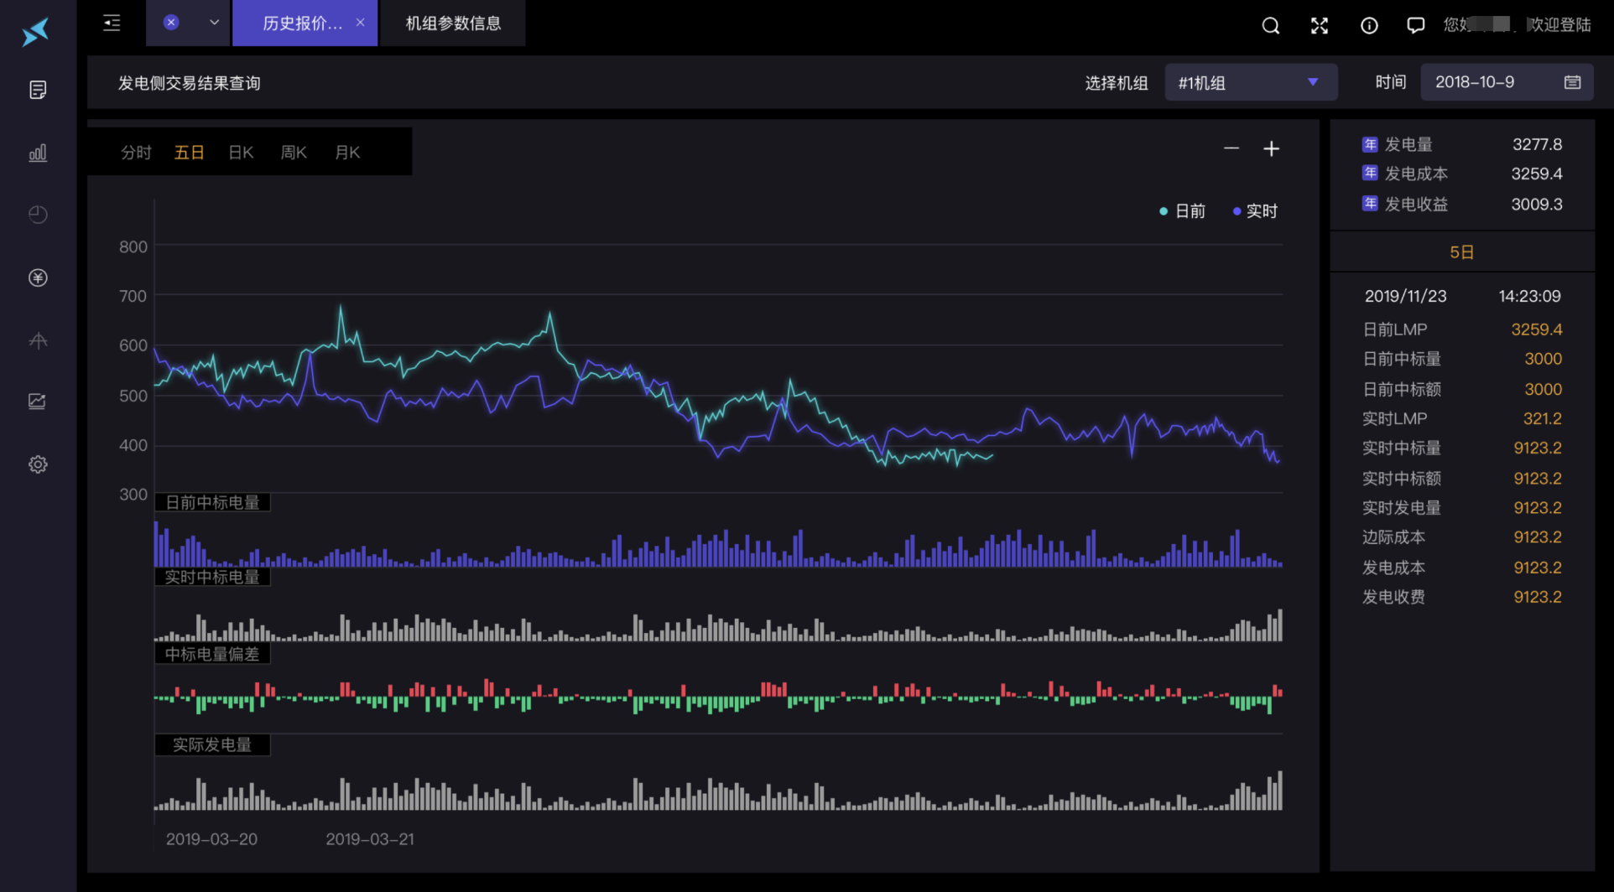The height and width of the screenshot is (892, 1614).
Task: Open the info circle icon
Action: click(1369, 25)
